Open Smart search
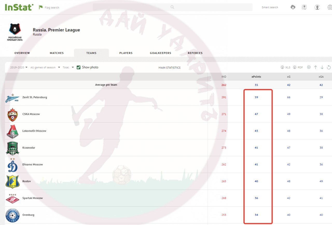This screenshot has width=332, height=225. coord(270,8)
